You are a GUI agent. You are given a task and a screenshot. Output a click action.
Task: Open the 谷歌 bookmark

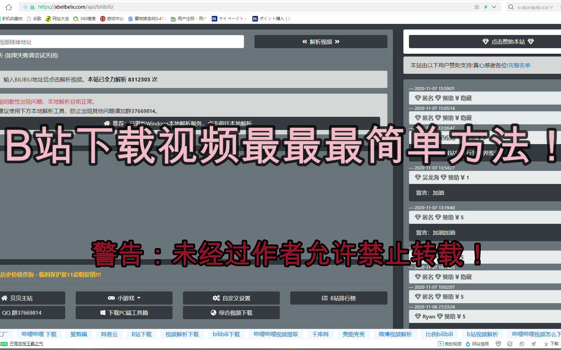[34, 19]
